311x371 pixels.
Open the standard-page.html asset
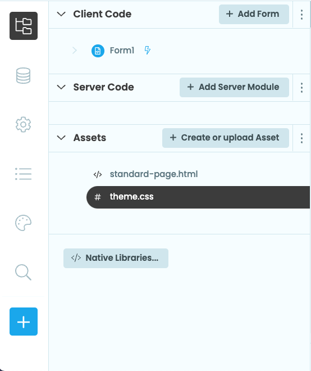(154, 174)
